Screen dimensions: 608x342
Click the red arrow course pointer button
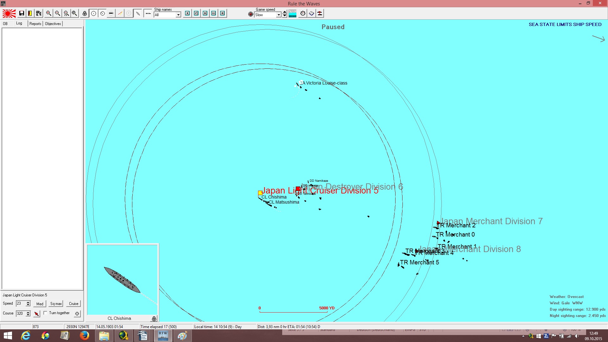coord(37,314)
